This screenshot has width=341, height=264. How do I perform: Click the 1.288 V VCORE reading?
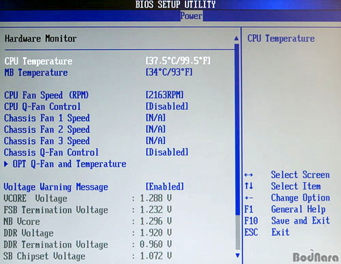point(155,198)
